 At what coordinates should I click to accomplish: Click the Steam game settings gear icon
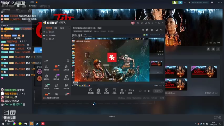(x=208, y=49)
